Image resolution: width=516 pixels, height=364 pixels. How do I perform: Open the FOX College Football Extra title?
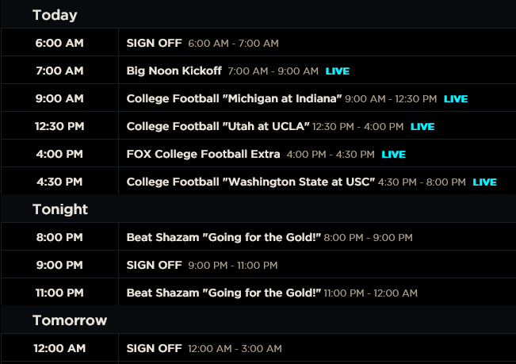tap(204, 154)
